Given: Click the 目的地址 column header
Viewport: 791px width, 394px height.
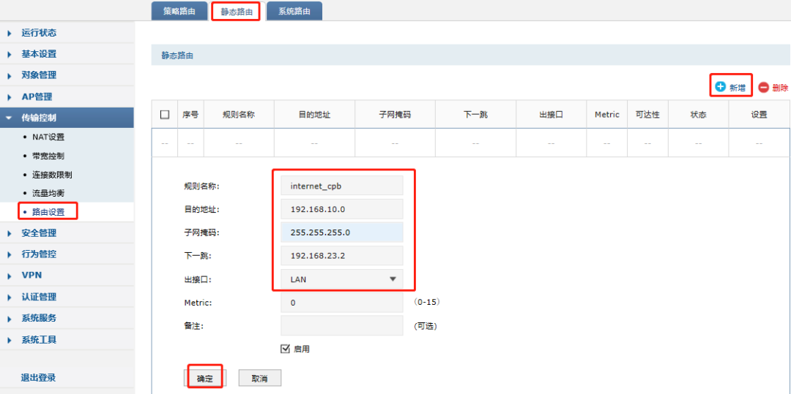Looking at the screenshot, I should 314,114.
